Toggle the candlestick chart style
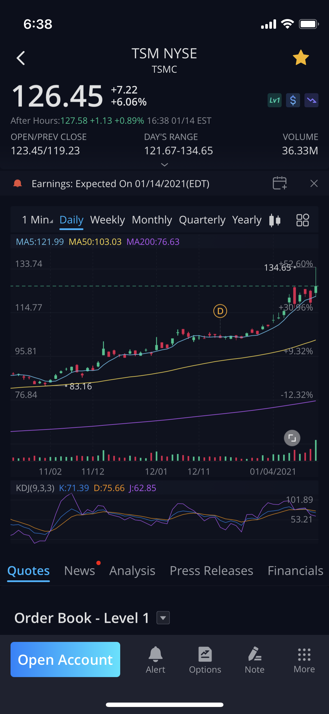This screenshot has height=714, width=329. (275, 220)
